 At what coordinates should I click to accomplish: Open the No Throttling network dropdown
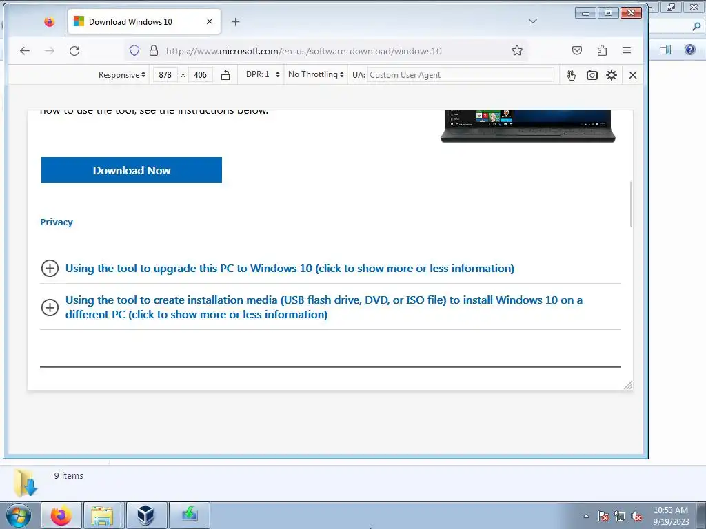(x=316, y=74)
